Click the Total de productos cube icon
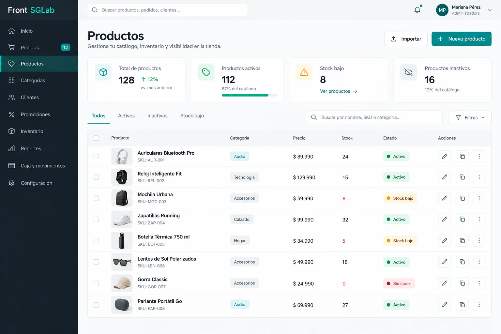 click(103, 72)
